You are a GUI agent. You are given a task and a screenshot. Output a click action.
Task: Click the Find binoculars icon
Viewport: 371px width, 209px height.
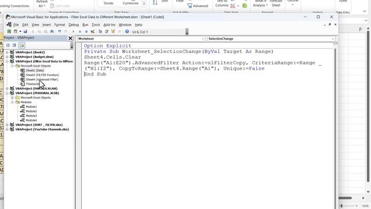point(52,31)
